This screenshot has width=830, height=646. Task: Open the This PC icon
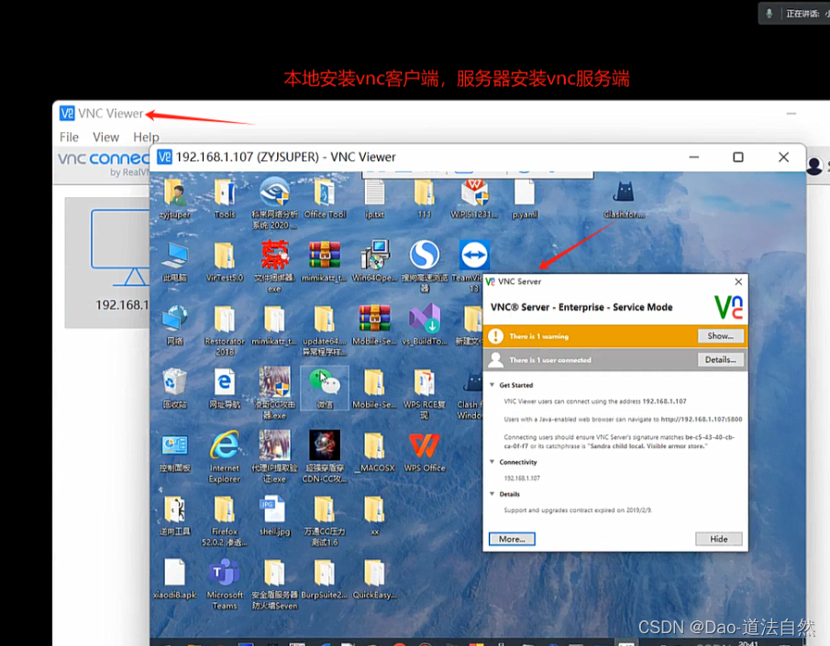pyautogui.click(x=174, y=256)
